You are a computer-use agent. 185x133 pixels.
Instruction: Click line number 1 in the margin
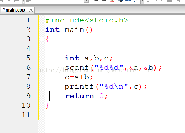(28, 20)
